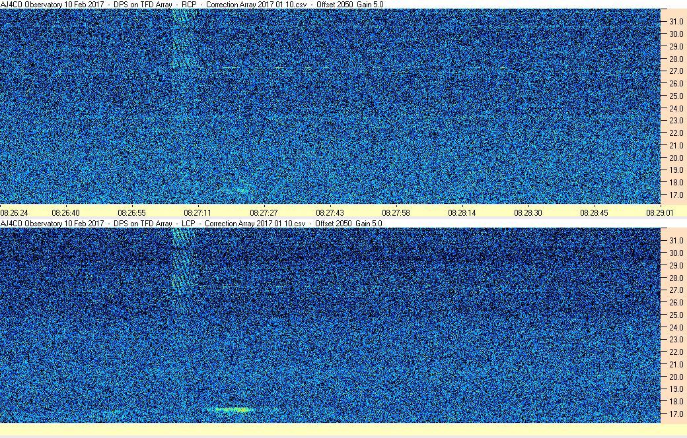687x438 pixels.
Task: Select the 23.0 frequency label in RCP panel
Action: 676,120
